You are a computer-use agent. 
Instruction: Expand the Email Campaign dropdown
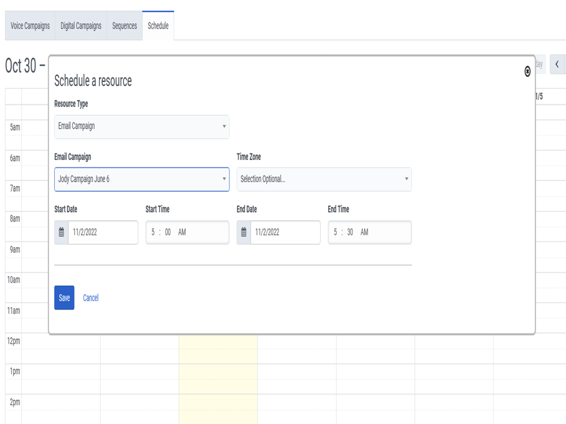pos(141,179)
